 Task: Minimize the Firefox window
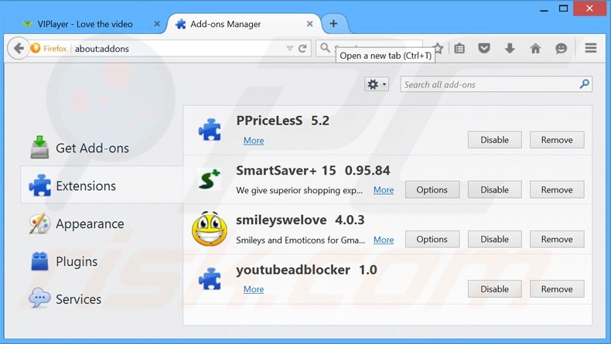coord(544,9)
